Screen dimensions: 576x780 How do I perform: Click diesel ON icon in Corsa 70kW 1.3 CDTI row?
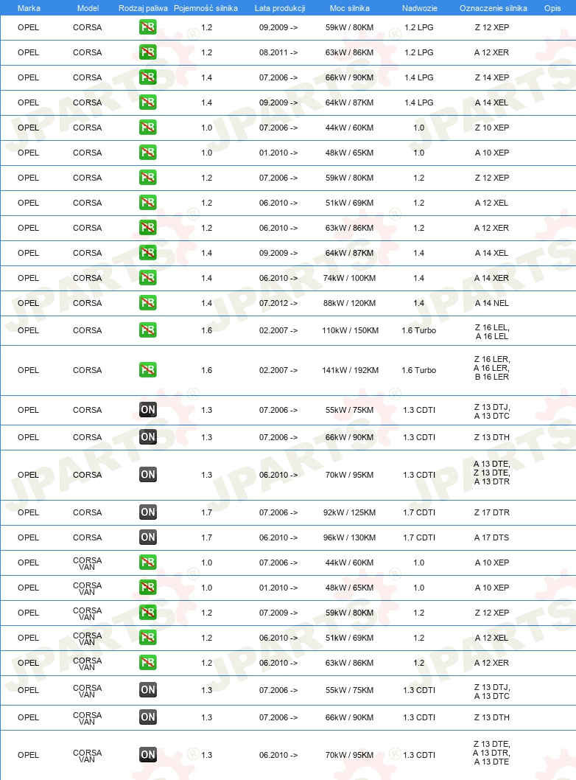point(147,475)
